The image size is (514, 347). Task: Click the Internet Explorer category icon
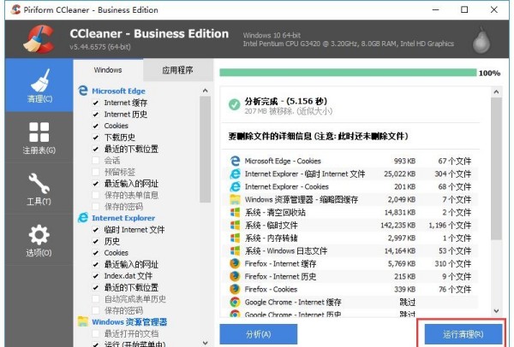click(83, 218)
